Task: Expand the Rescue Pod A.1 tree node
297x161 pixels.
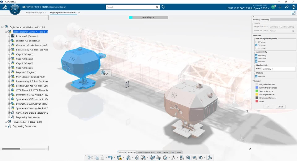Action: tap(6, 122)
